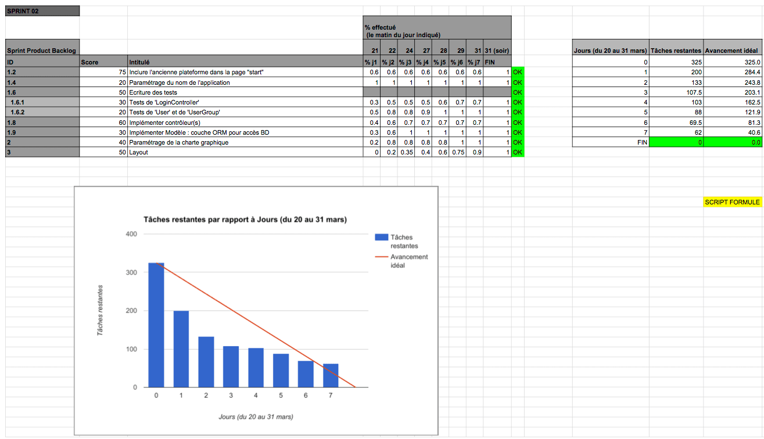764x439 pixels.
Task: Select the SPRINT 02 title cell
Action: pos(42,11)
